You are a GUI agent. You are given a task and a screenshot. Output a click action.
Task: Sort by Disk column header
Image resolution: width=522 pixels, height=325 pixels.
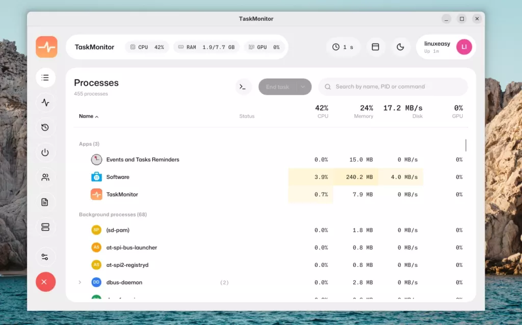tap(403, 112)
